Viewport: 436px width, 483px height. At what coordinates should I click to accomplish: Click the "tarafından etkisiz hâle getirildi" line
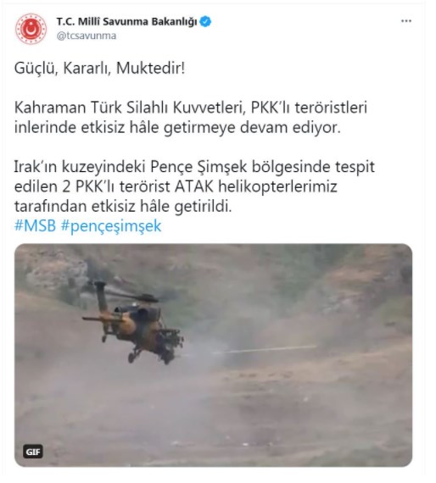[123, 207]
